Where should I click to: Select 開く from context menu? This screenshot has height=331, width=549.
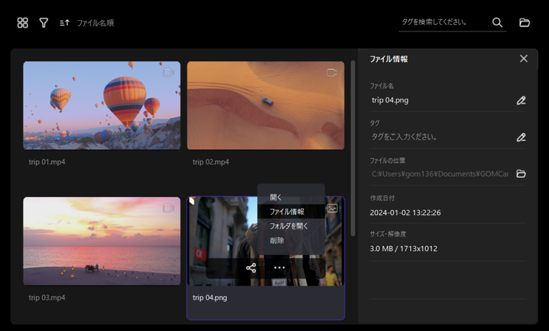[276, 197]
